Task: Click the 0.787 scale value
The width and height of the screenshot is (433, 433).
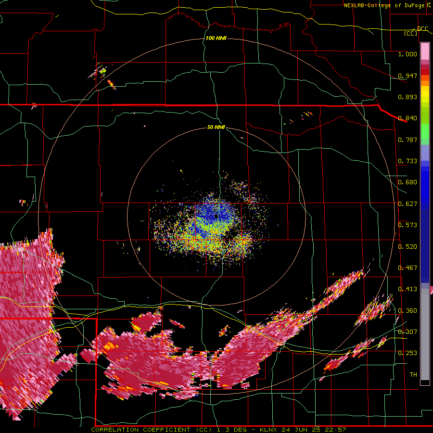Action: click(x=408, y=140)
